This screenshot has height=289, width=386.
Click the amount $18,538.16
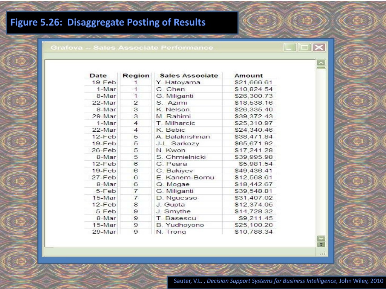coord(253,103)
